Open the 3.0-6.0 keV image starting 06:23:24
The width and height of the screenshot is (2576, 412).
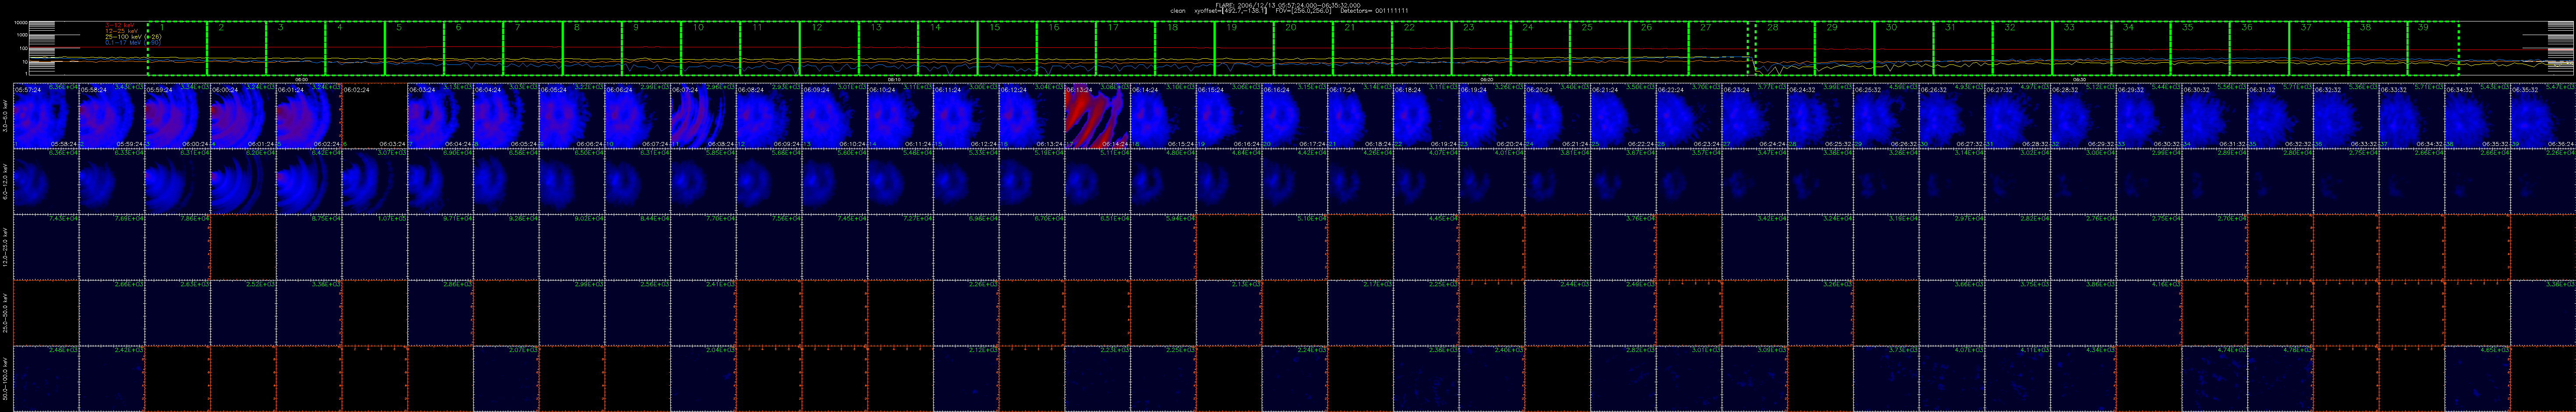click(x=1754, y=116)
